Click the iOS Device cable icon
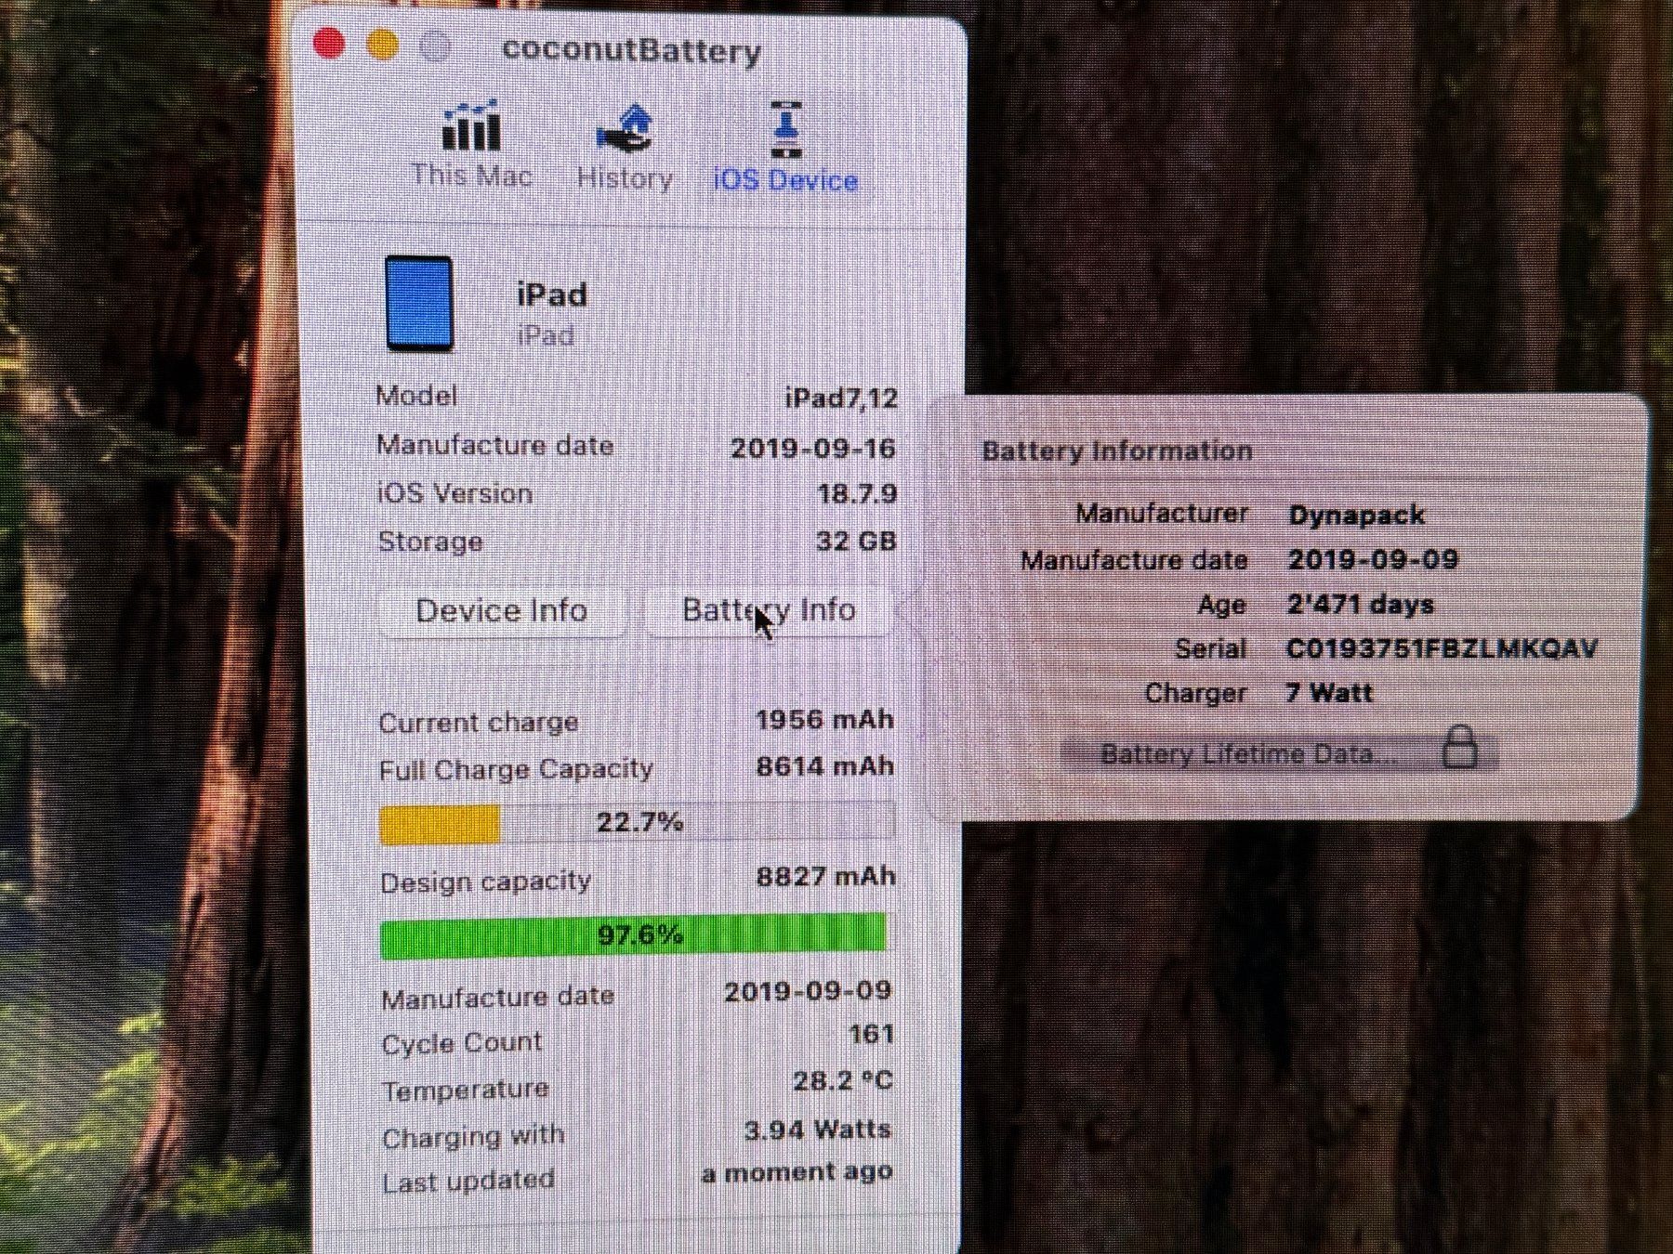This screenshot has width=1673, height=1254. point(786,128)
